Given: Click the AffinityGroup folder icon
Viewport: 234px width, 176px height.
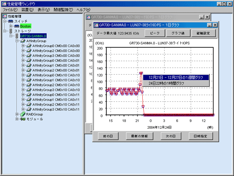Looking at the screenshot, I should [23, 41].
